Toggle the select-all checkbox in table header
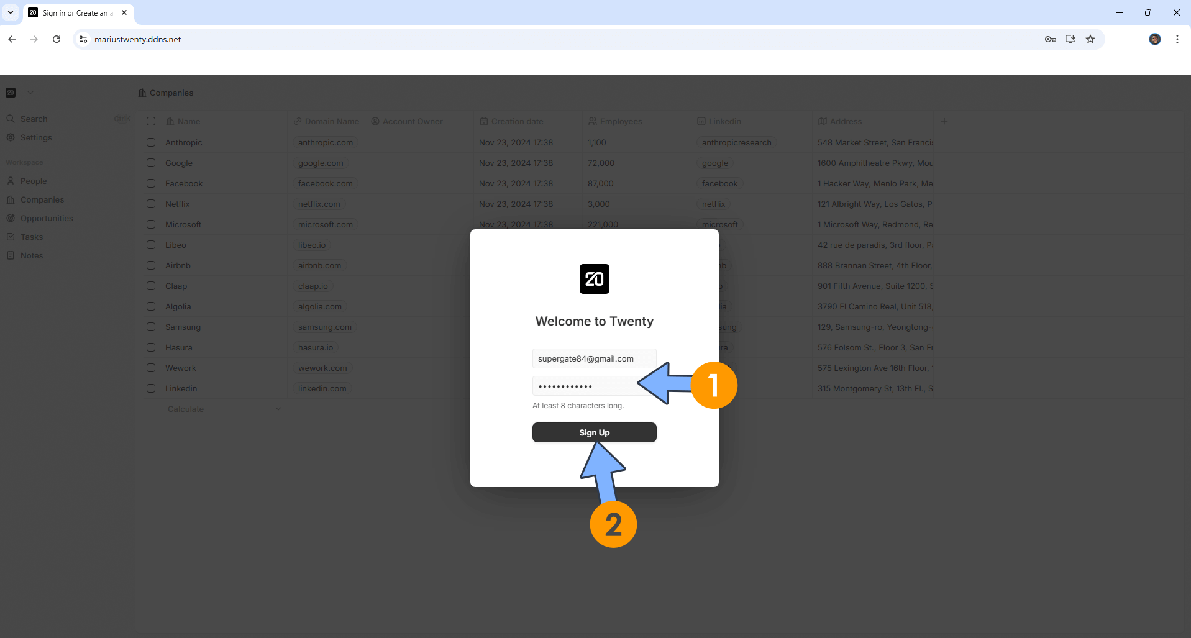This screenshot has width=1191, height=638. (x=151, y=121)
